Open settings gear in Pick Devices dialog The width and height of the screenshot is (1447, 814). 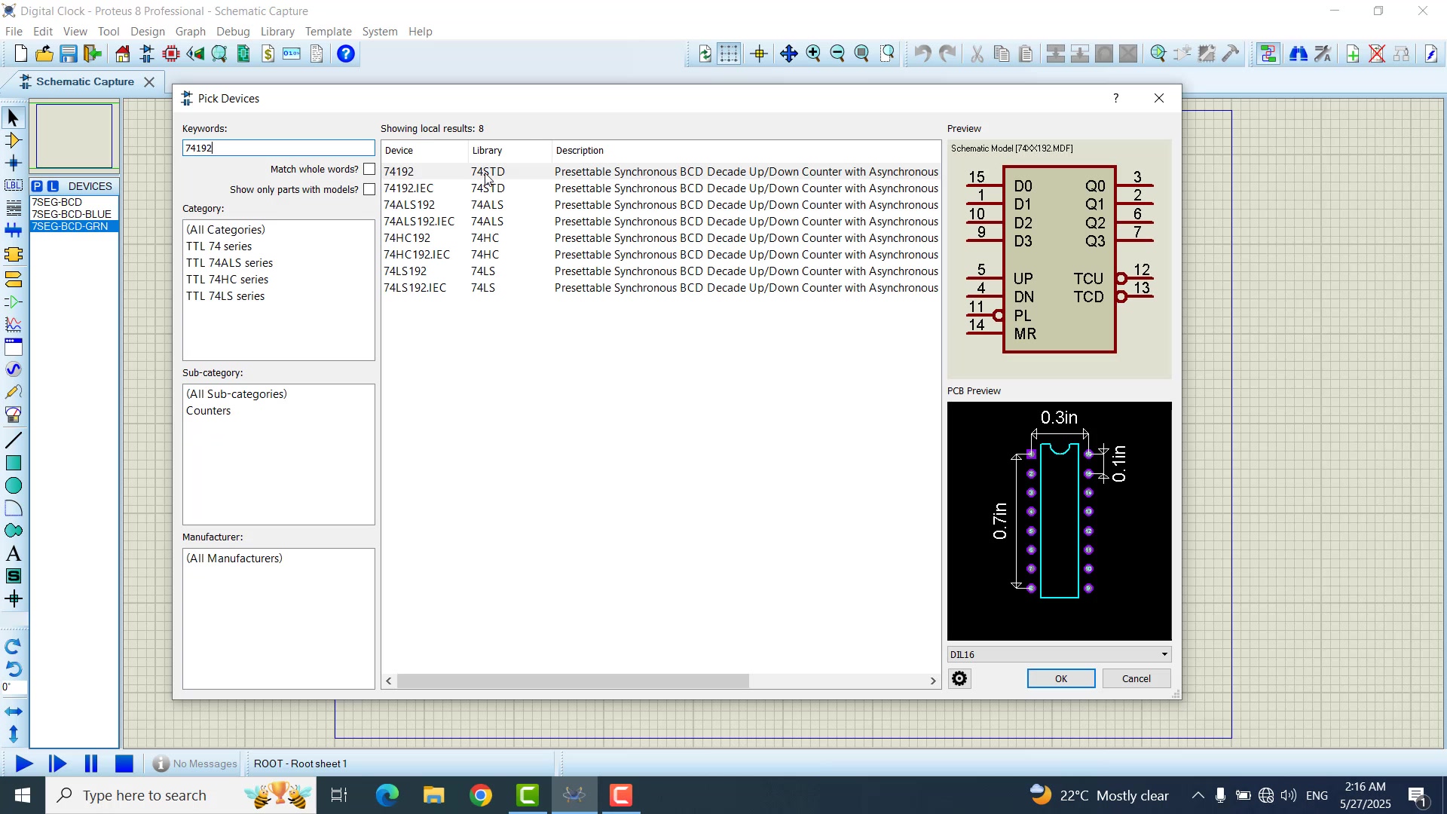pos(959,678)
